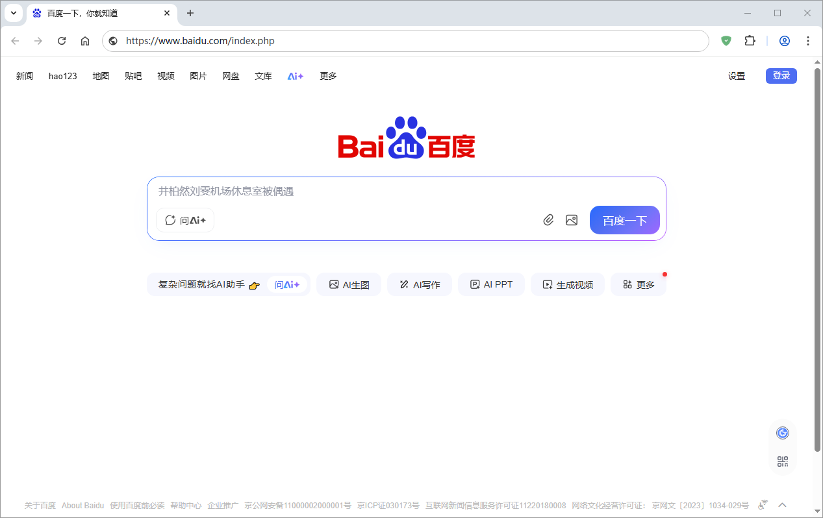The height and width of the screenshot is (518, 823).
Task: Click the blue history pie icon on right
Action: tap(782, 432)
